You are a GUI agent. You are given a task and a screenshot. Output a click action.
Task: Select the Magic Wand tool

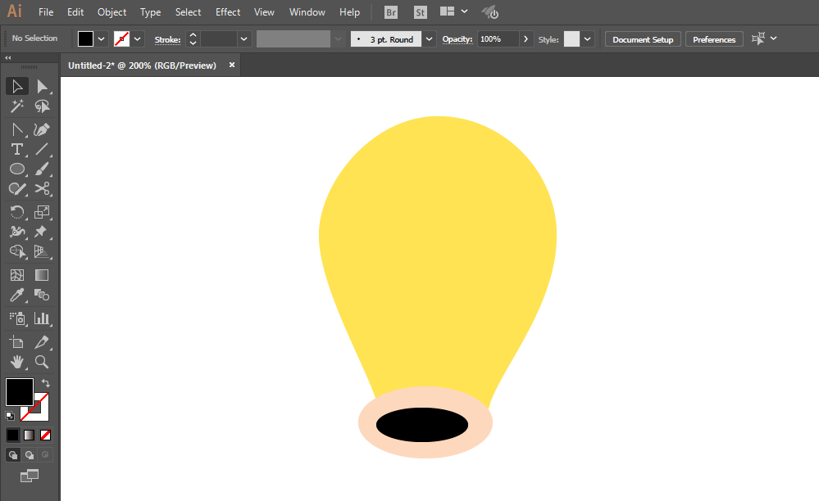click(x=16, y=106)
